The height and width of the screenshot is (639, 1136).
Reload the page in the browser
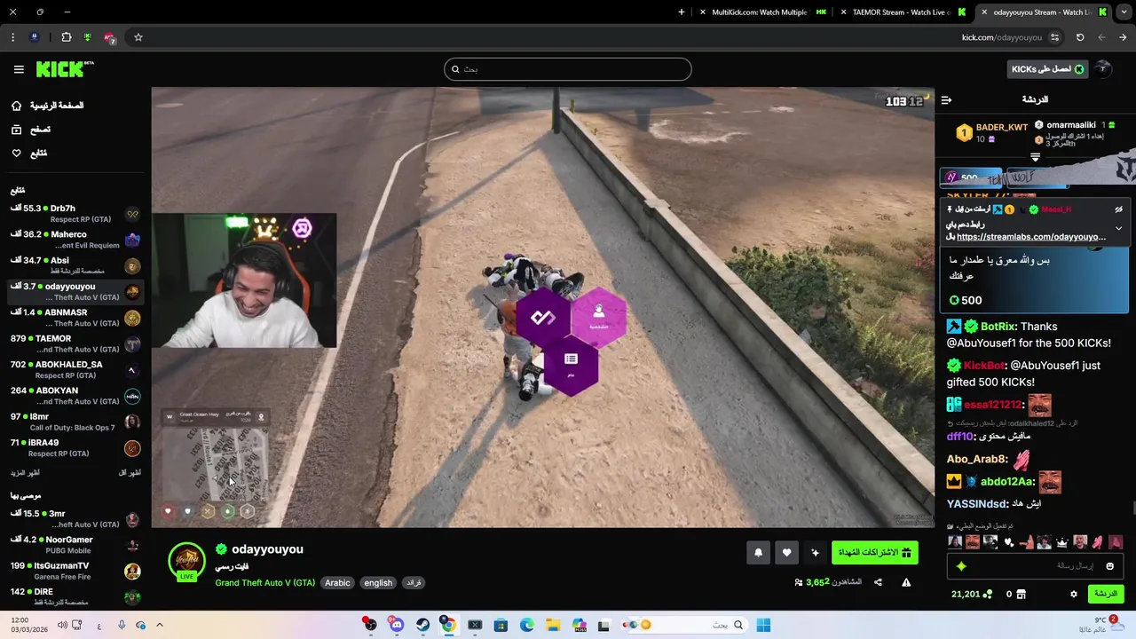point(1080,37)
